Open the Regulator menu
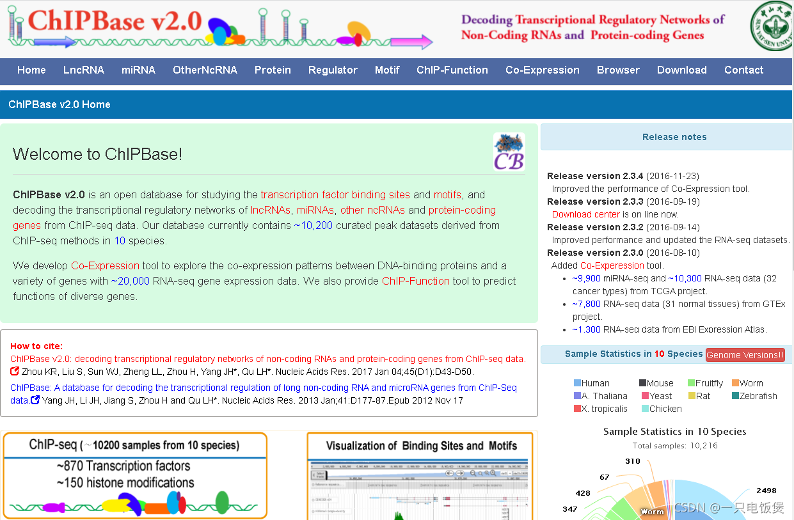 (x=333, y=70)
